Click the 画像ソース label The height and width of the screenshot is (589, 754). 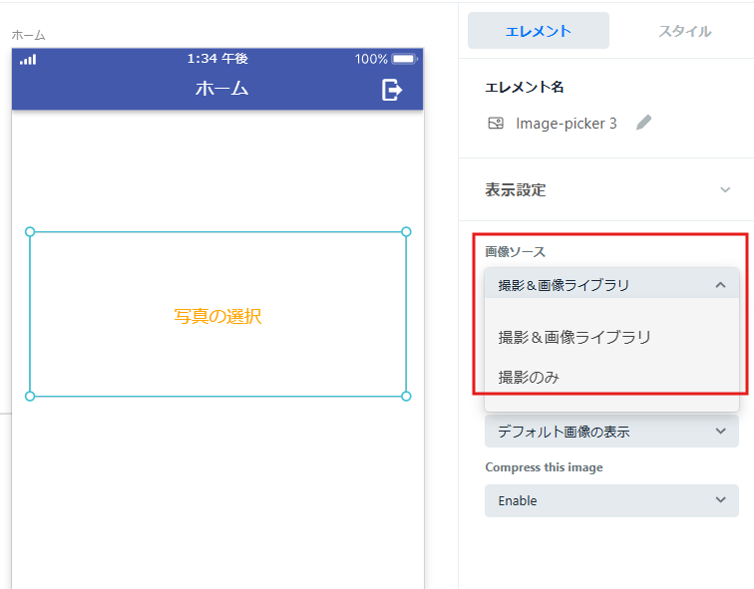(x=515, y=252)
